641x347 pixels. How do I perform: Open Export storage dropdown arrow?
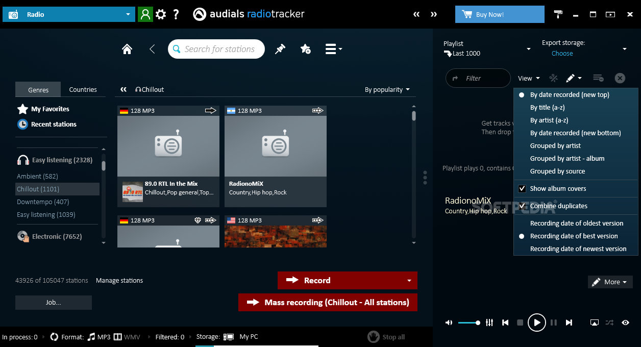point(624,49)
